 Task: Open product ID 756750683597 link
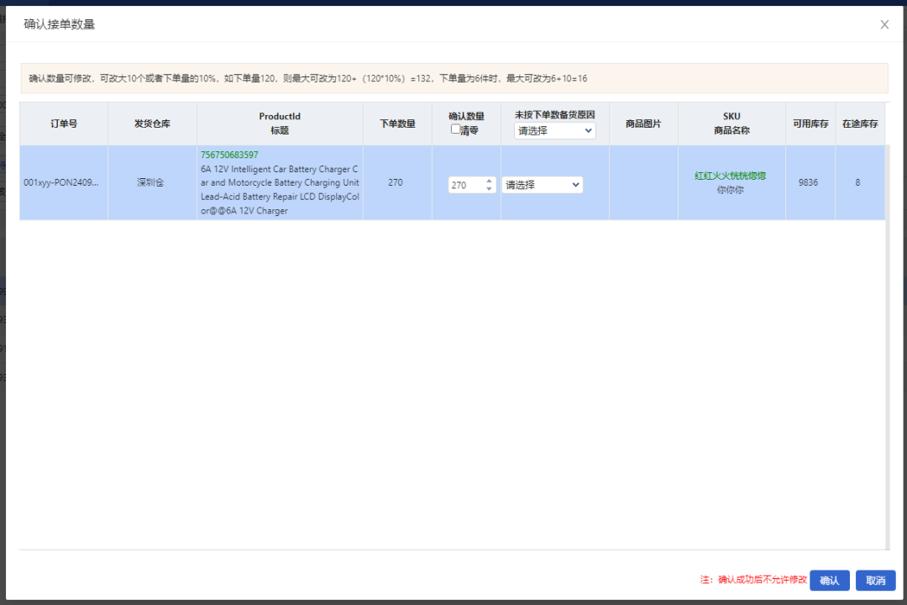(x=229, y=155)
